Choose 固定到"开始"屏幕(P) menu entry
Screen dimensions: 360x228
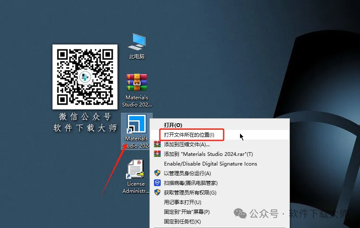(219, 212)
